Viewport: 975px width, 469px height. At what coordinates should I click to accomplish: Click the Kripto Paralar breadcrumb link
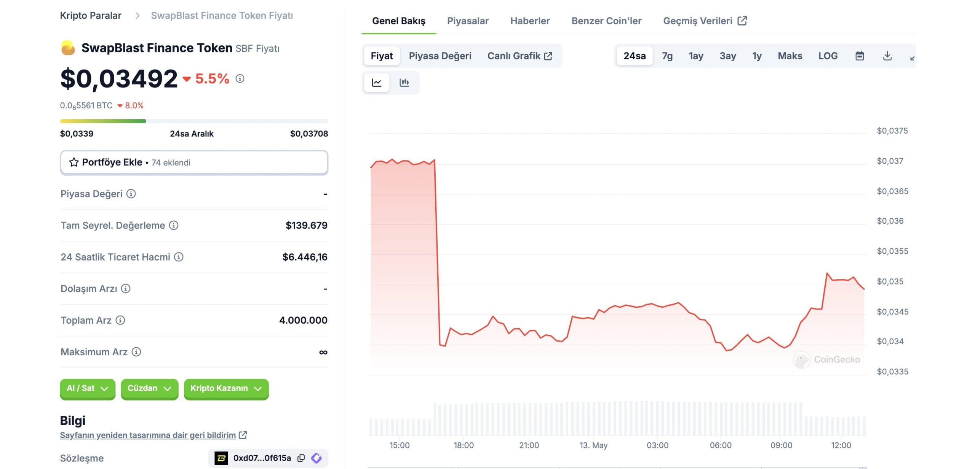(x=91, y=16)
